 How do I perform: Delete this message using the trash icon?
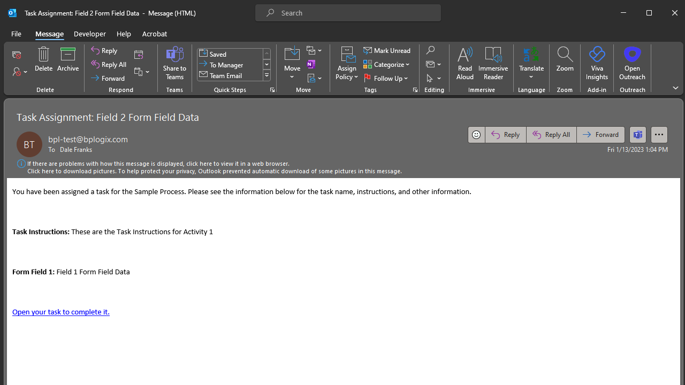43,59
